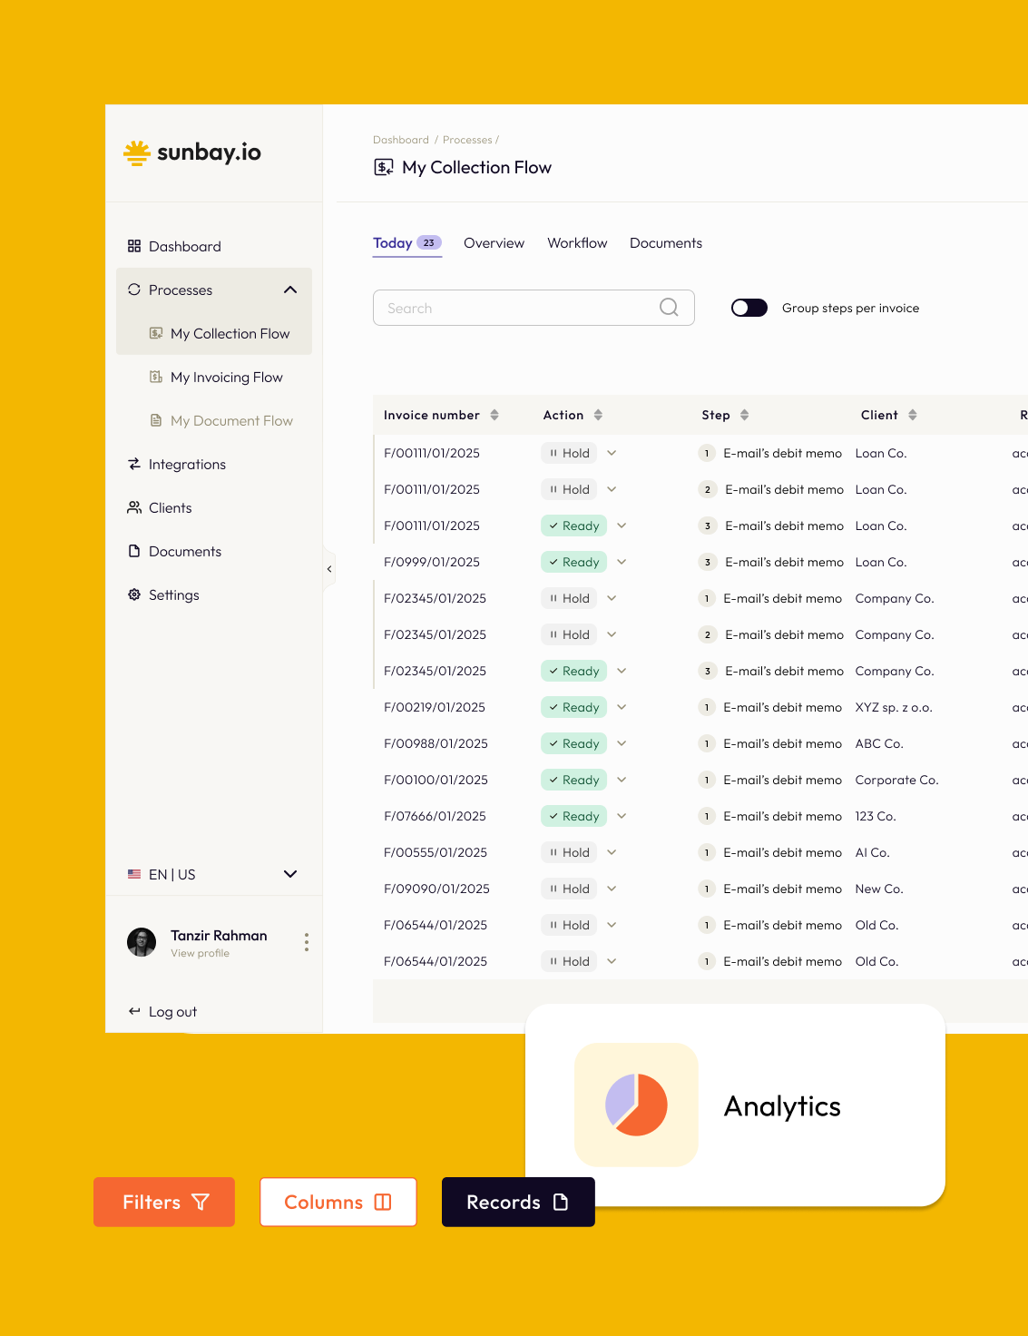Focus the Search input field
The height and width of the screenshot is (1336, 1028).
tap(534, 308)
